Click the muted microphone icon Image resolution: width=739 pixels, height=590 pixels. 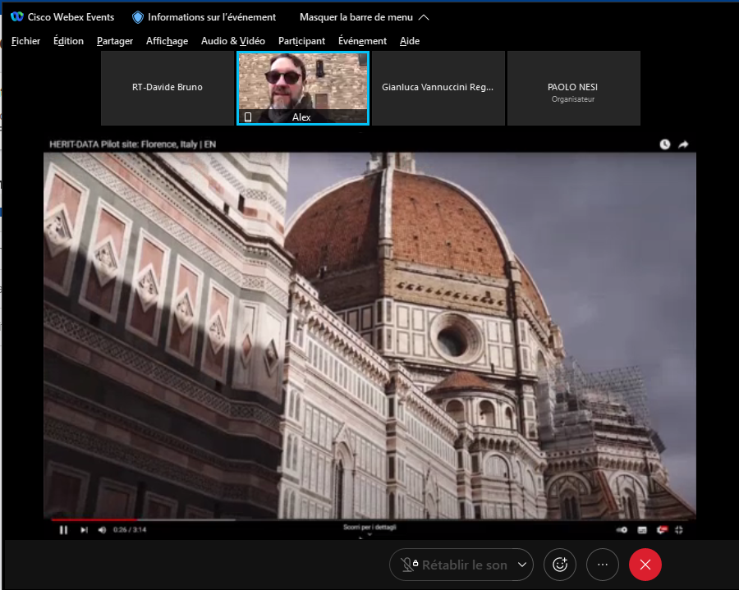(x=409, y=565)
